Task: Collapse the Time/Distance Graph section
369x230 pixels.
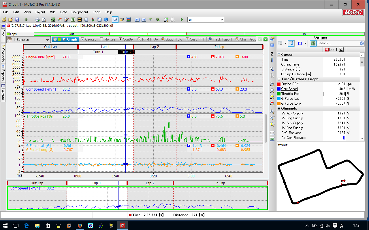Action: coord(279,79)
